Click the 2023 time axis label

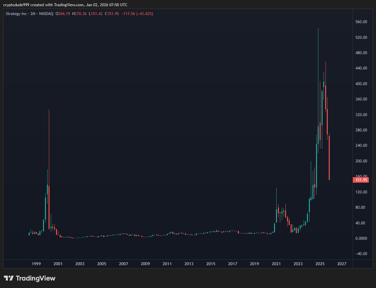(x=298, y=264)
